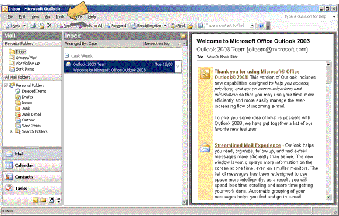This screenshot has width=339, height=216.
Task: Toggle follow-up flag on Outlook 2003 Team message
Action: click(x=178, y=67)
